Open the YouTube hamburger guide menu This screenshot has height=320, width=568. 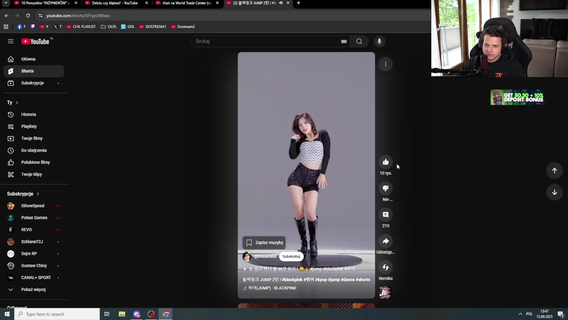11,41
